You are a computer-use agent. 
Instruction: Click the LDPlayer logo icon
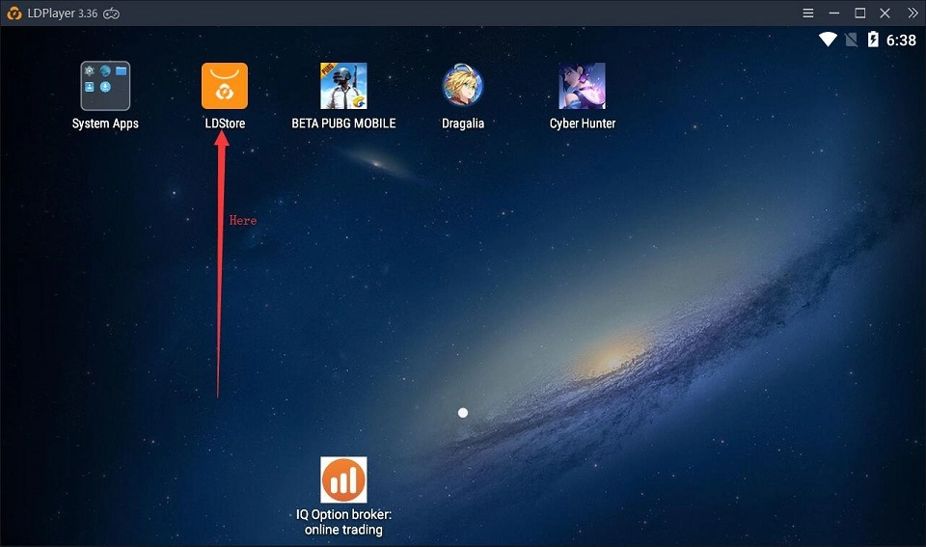[x=14, y=13]
